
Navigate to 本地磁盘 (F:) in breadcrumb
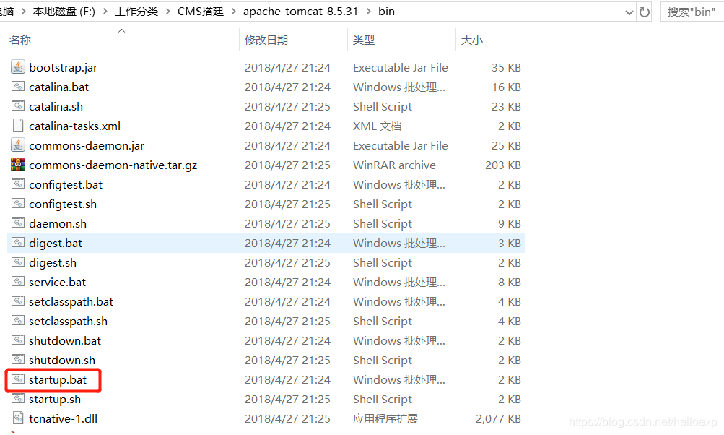64,12
